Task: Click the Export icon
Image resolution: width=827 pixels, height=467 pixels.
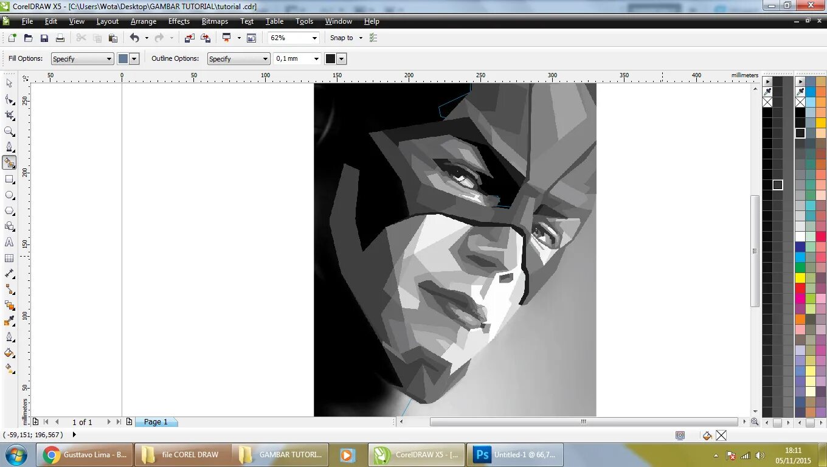Action: pos(206,38)
